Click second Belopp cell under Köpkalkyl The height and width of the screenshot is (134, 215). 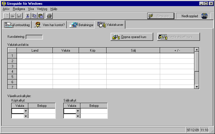[x=42, y=116]
